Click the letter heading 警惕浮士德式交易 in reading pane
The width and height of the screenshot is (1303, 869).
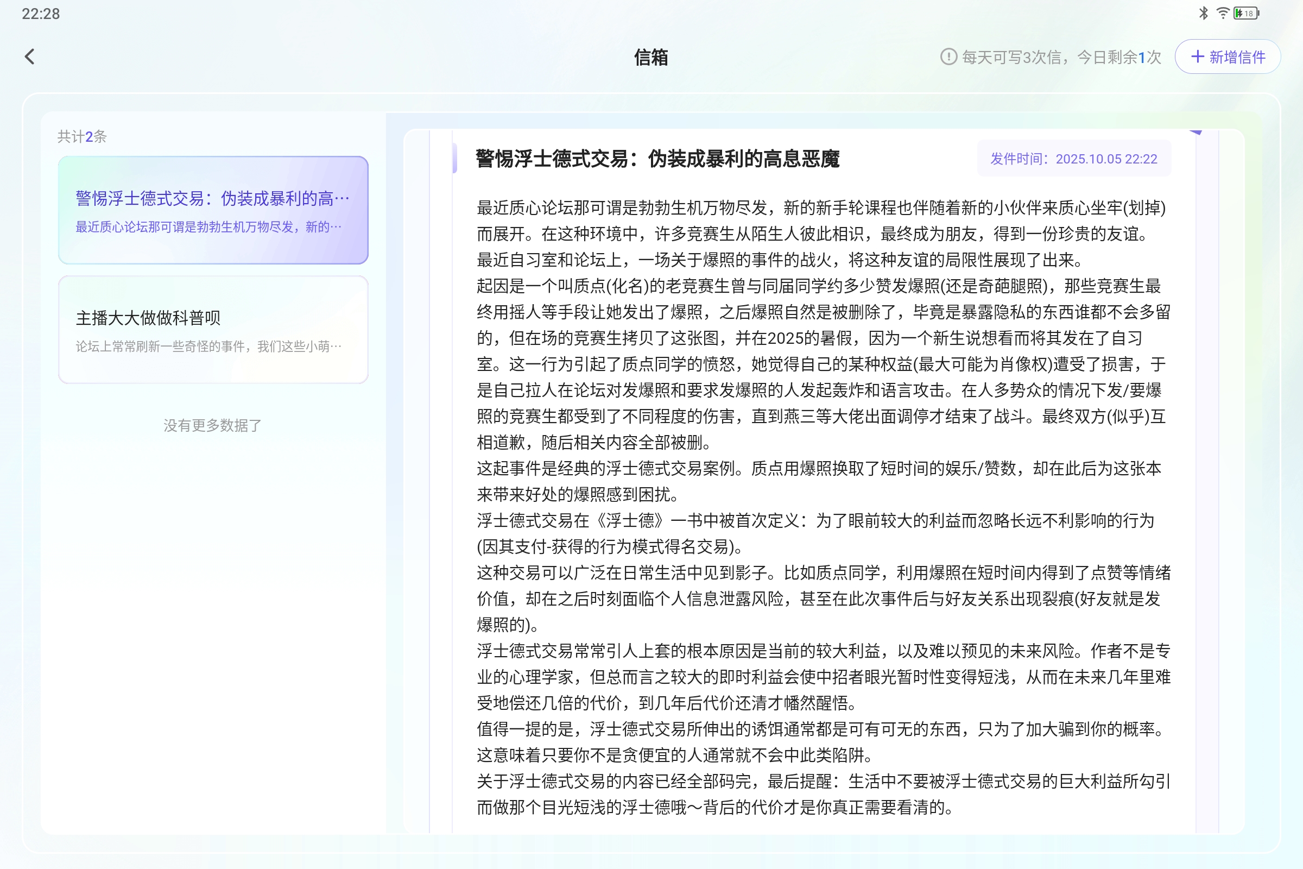[657, 159]
